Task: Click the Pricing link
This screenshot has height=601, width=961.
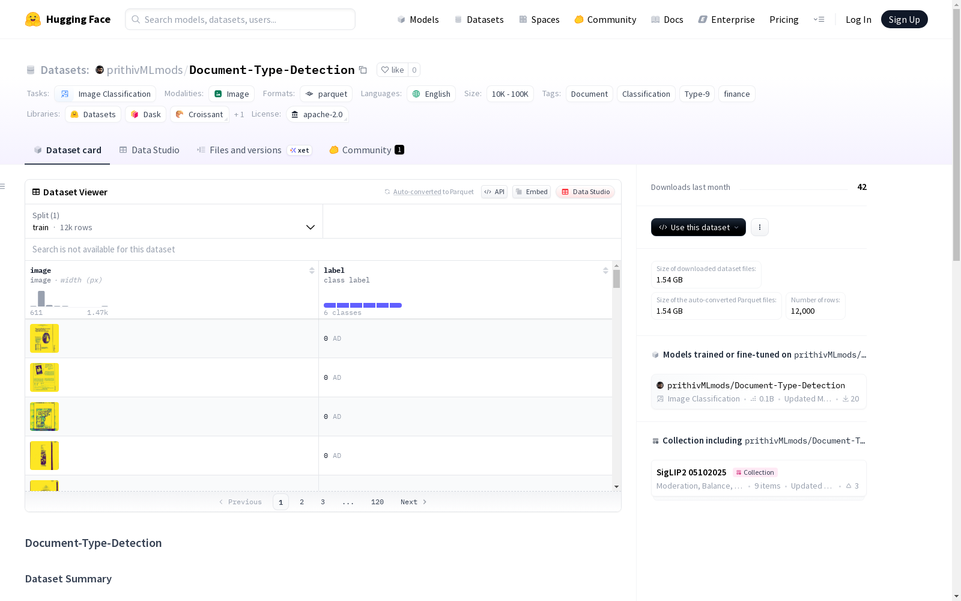Action: [784, 19]
